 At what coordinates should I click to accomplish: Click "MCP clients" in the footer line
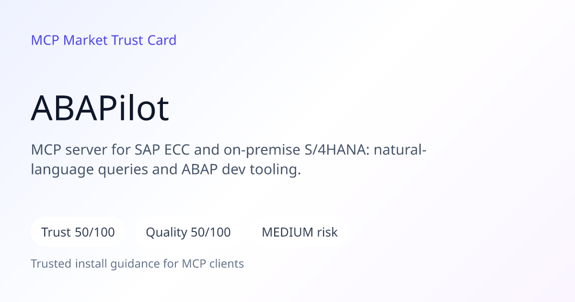pos(213,264)
